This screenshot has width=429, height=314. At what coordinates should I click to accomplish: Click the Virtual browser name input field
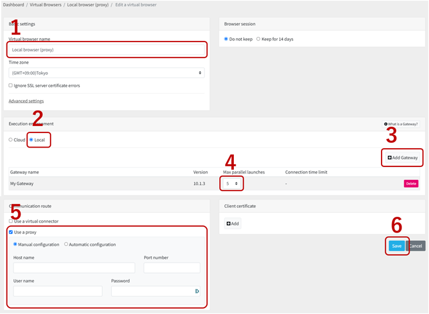(x=107, y=50)
